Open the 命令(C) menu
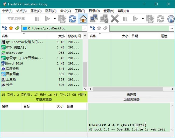175x138 pixels. click(66, 11)
